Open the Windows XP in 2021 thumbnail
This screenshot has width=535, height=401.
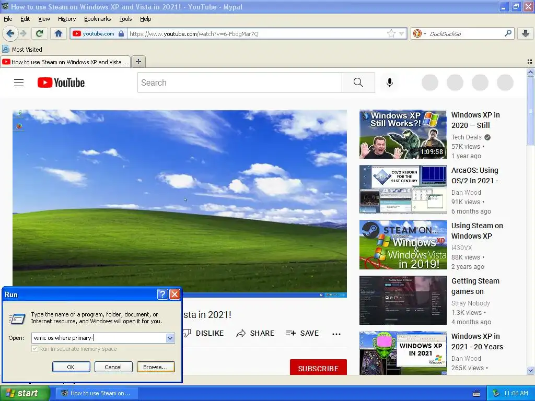pos(403,353)
